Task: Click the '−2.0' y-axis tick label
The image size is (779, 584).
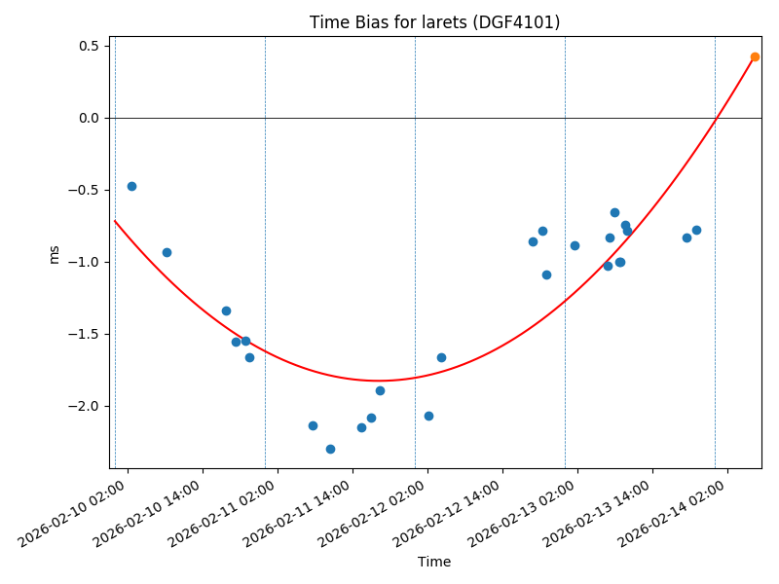Action: coord(85,406)
